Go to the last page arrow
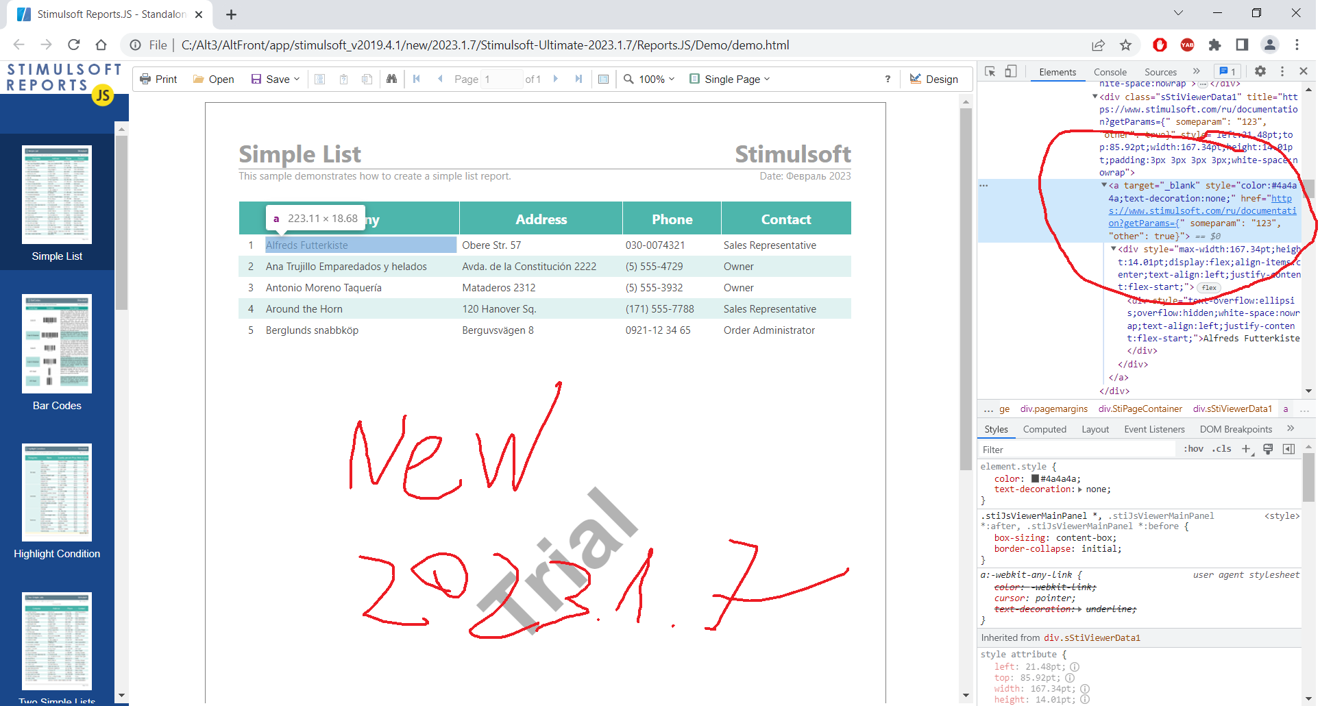Image resolution: width=1320 pixels, height=706 pixels. (579, 79)
